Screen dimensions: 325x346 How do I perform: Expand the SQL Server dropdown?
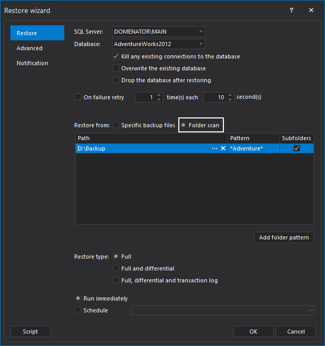pyautogui.click(x=201, y=32)
